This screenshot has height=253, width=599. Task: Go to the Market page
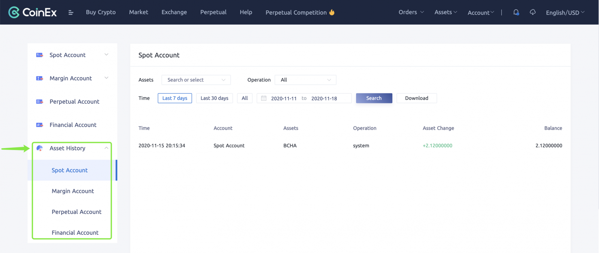coord(139,12)
